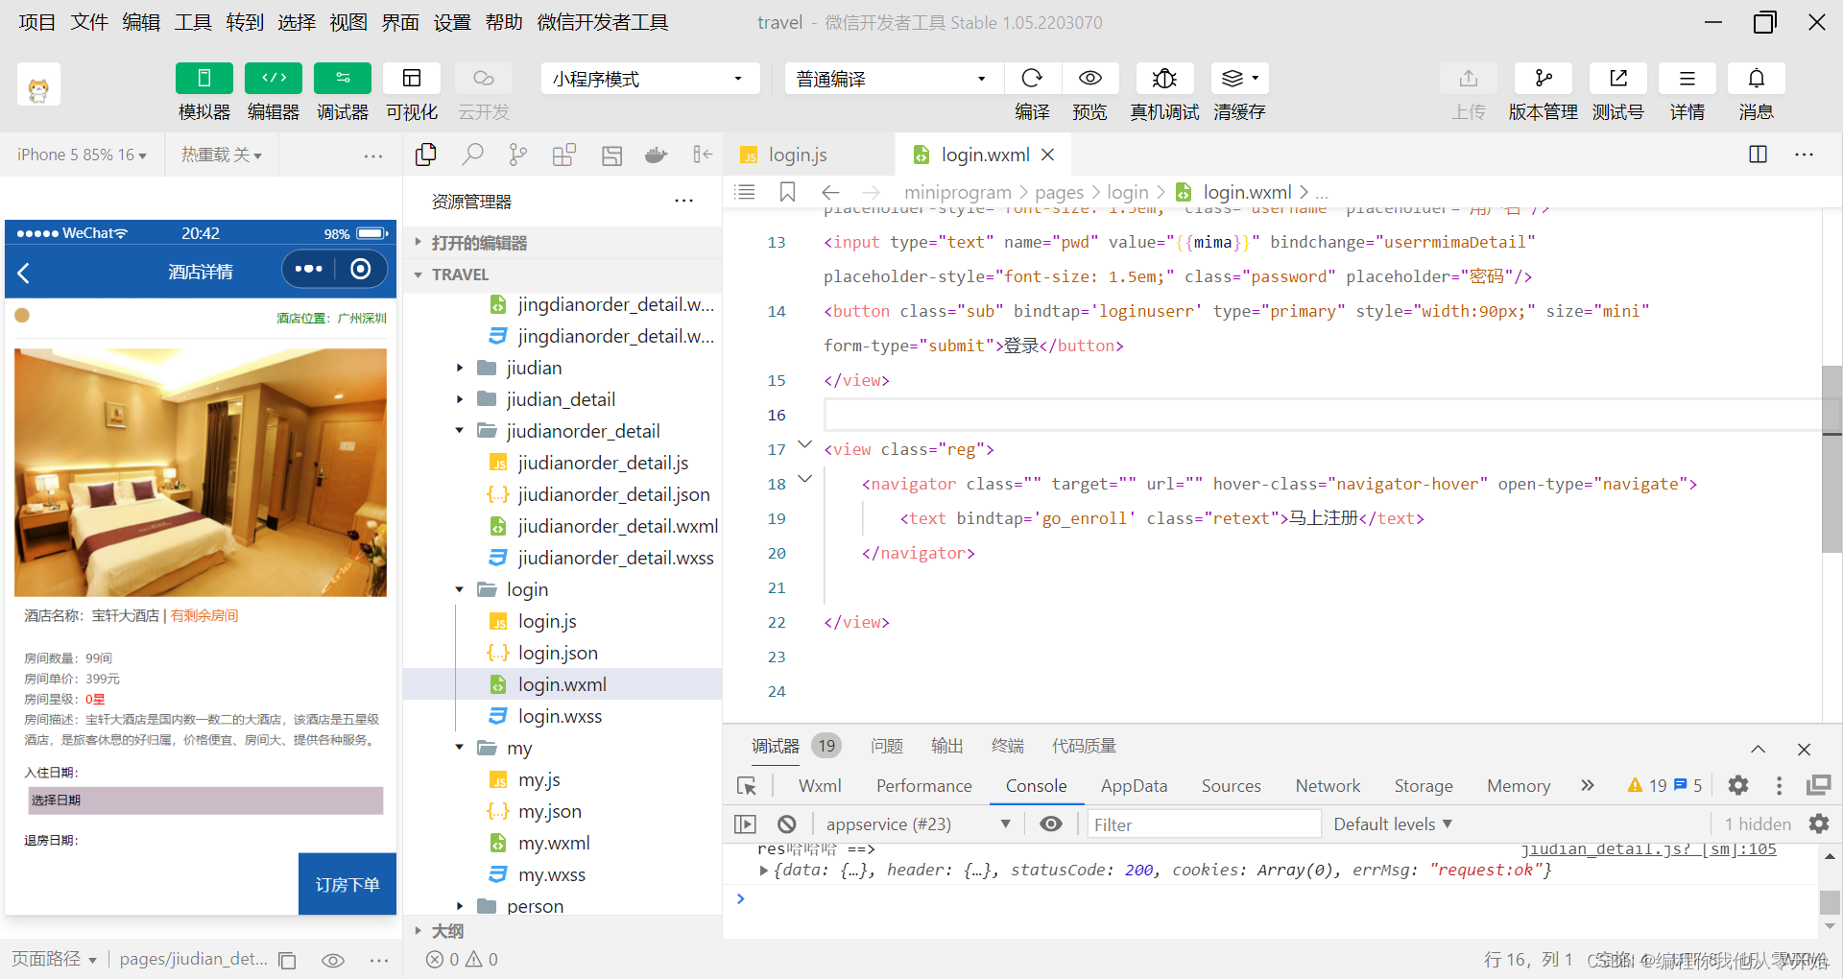The height and width of the screenshot is (979, 1843).
Task: Open login.wxss file
Action: pyautogui.click(x=562, y=716)
